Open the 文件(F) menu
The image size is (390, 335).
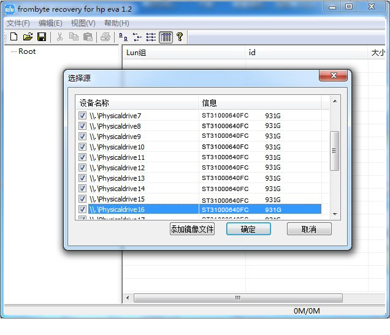(18, 23)
